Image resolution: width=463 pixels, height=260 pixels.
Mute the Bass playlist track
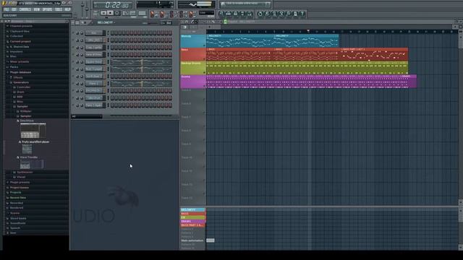point(204,59)
